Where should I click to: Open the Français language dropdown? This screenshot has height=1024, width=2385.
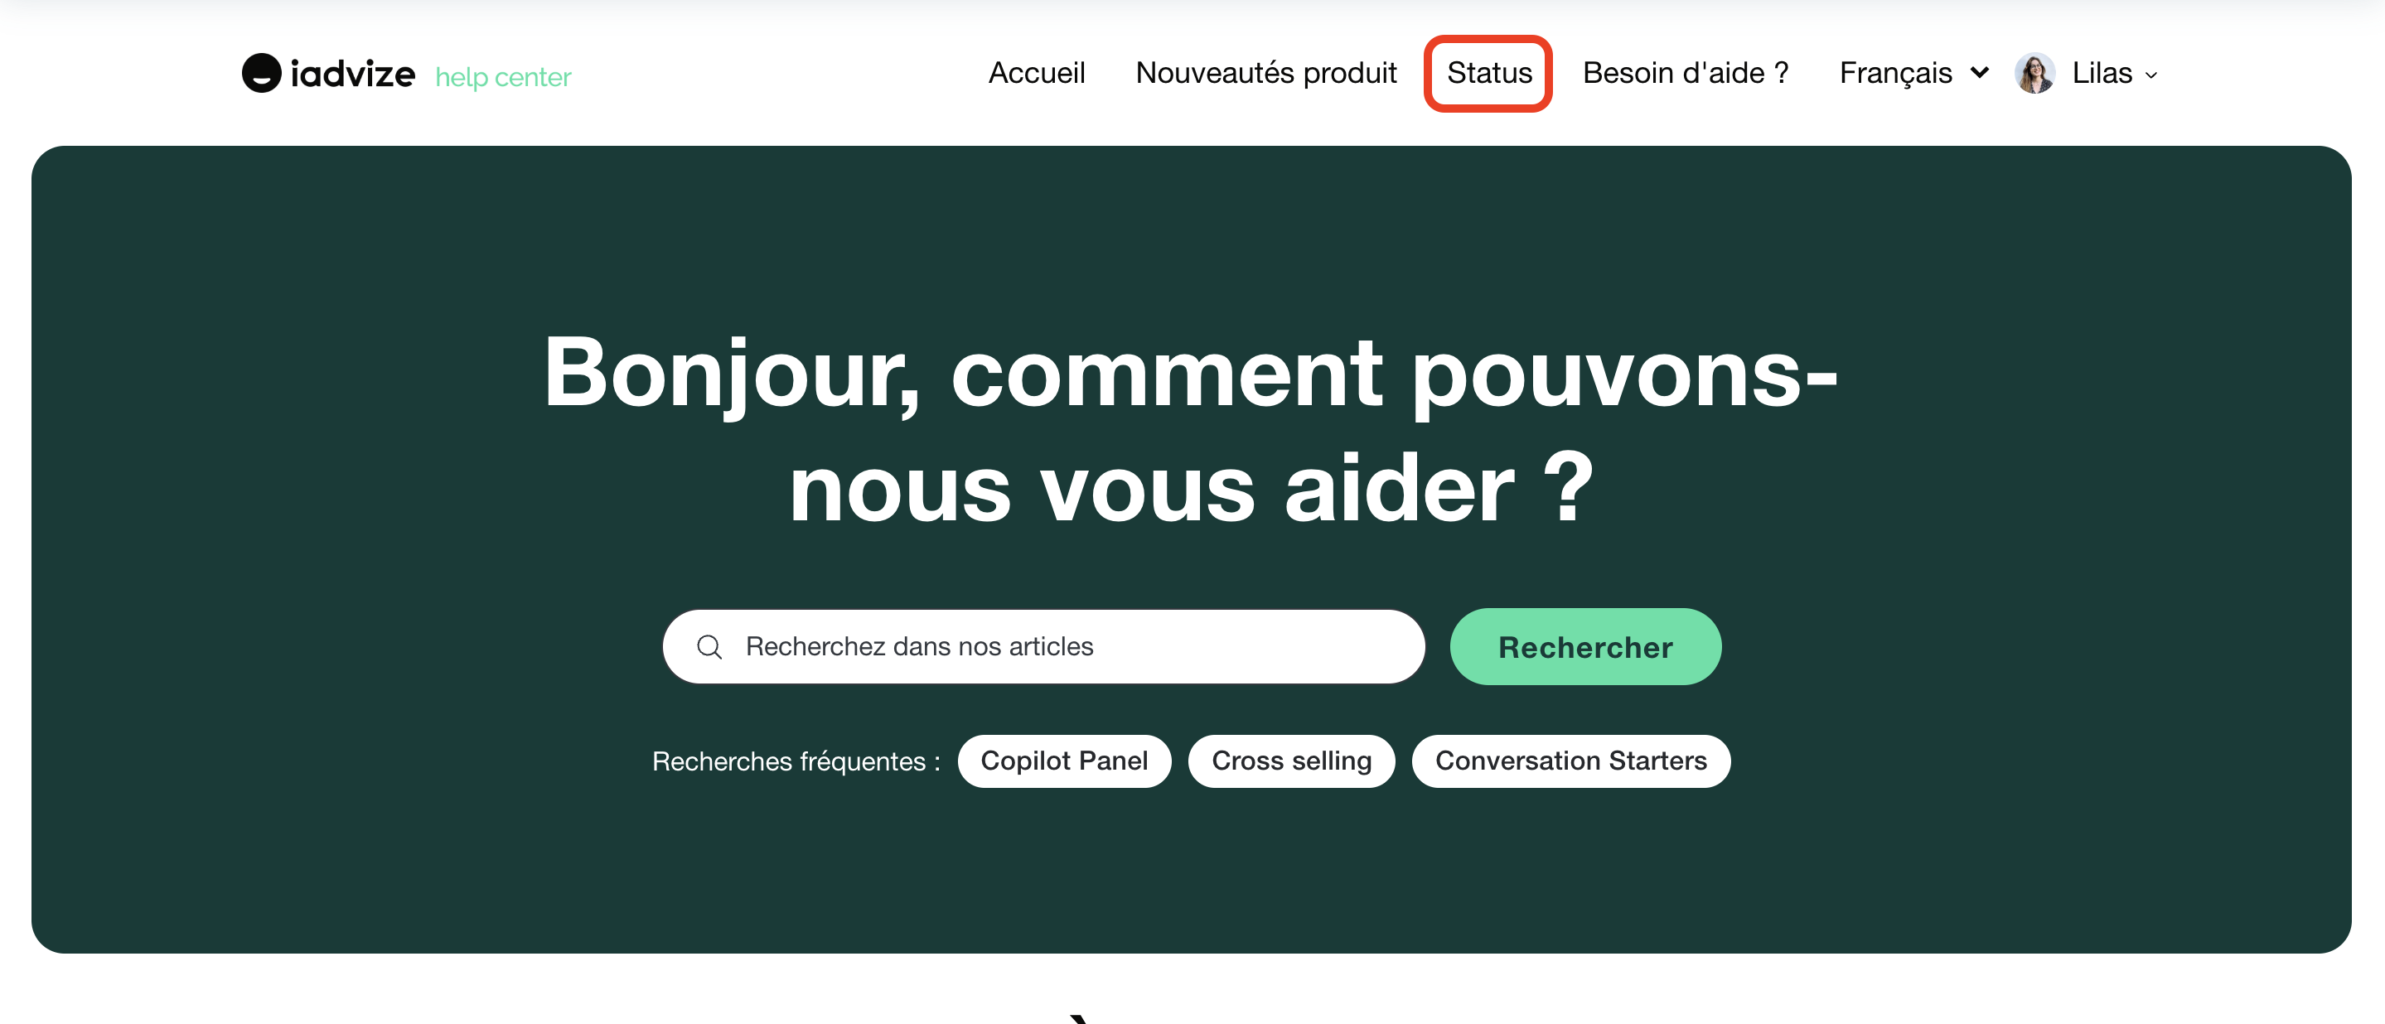(1895, 73)
